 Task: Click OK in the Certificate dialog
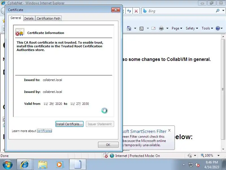pos(108,145)
